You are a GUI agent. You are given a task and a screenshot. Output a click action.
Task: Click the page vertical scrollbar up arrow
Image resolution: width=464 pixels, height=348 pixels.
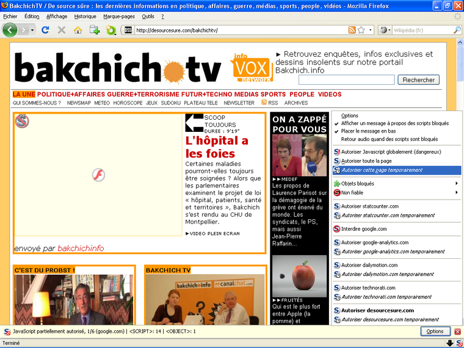460,42
